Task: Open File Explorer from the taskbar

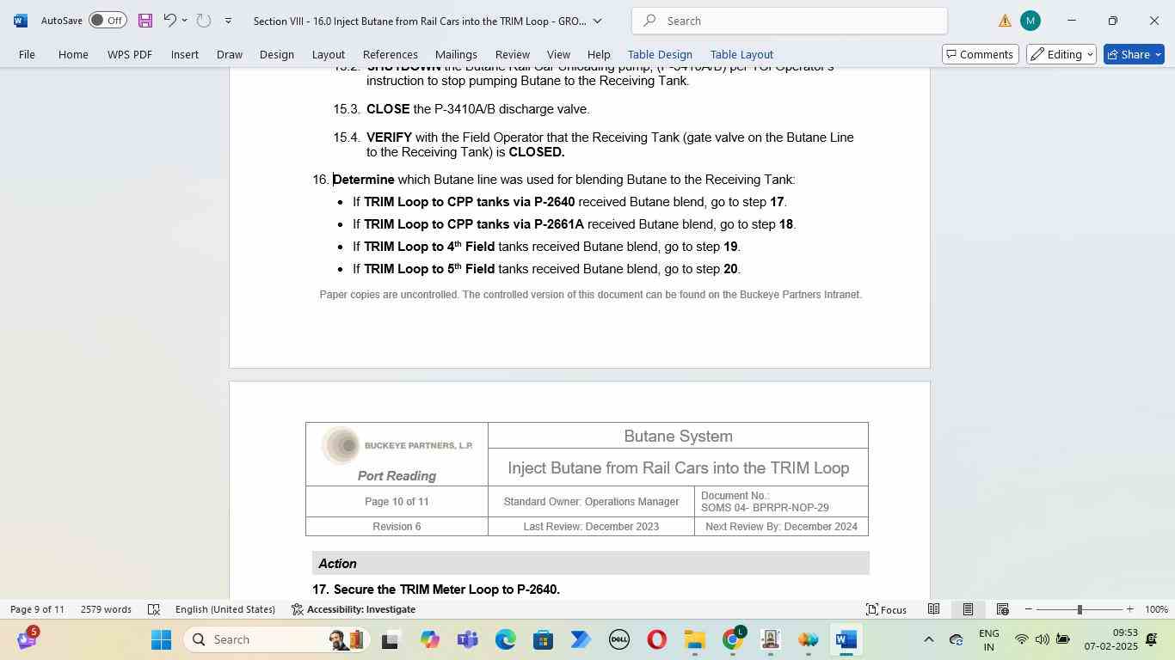Action: (694, 640)
